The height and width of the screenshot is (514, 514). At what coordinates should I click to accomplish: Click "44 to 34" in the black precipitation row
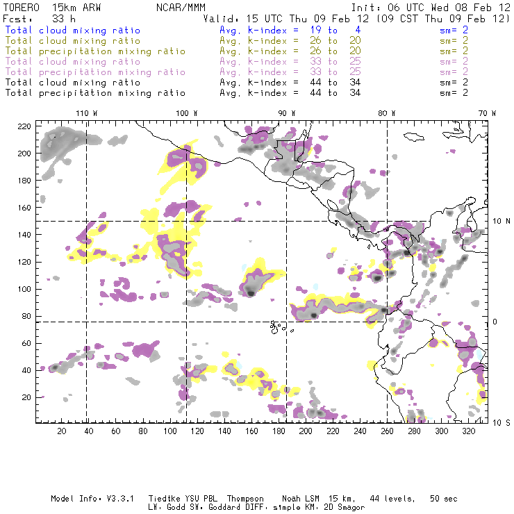335,93
